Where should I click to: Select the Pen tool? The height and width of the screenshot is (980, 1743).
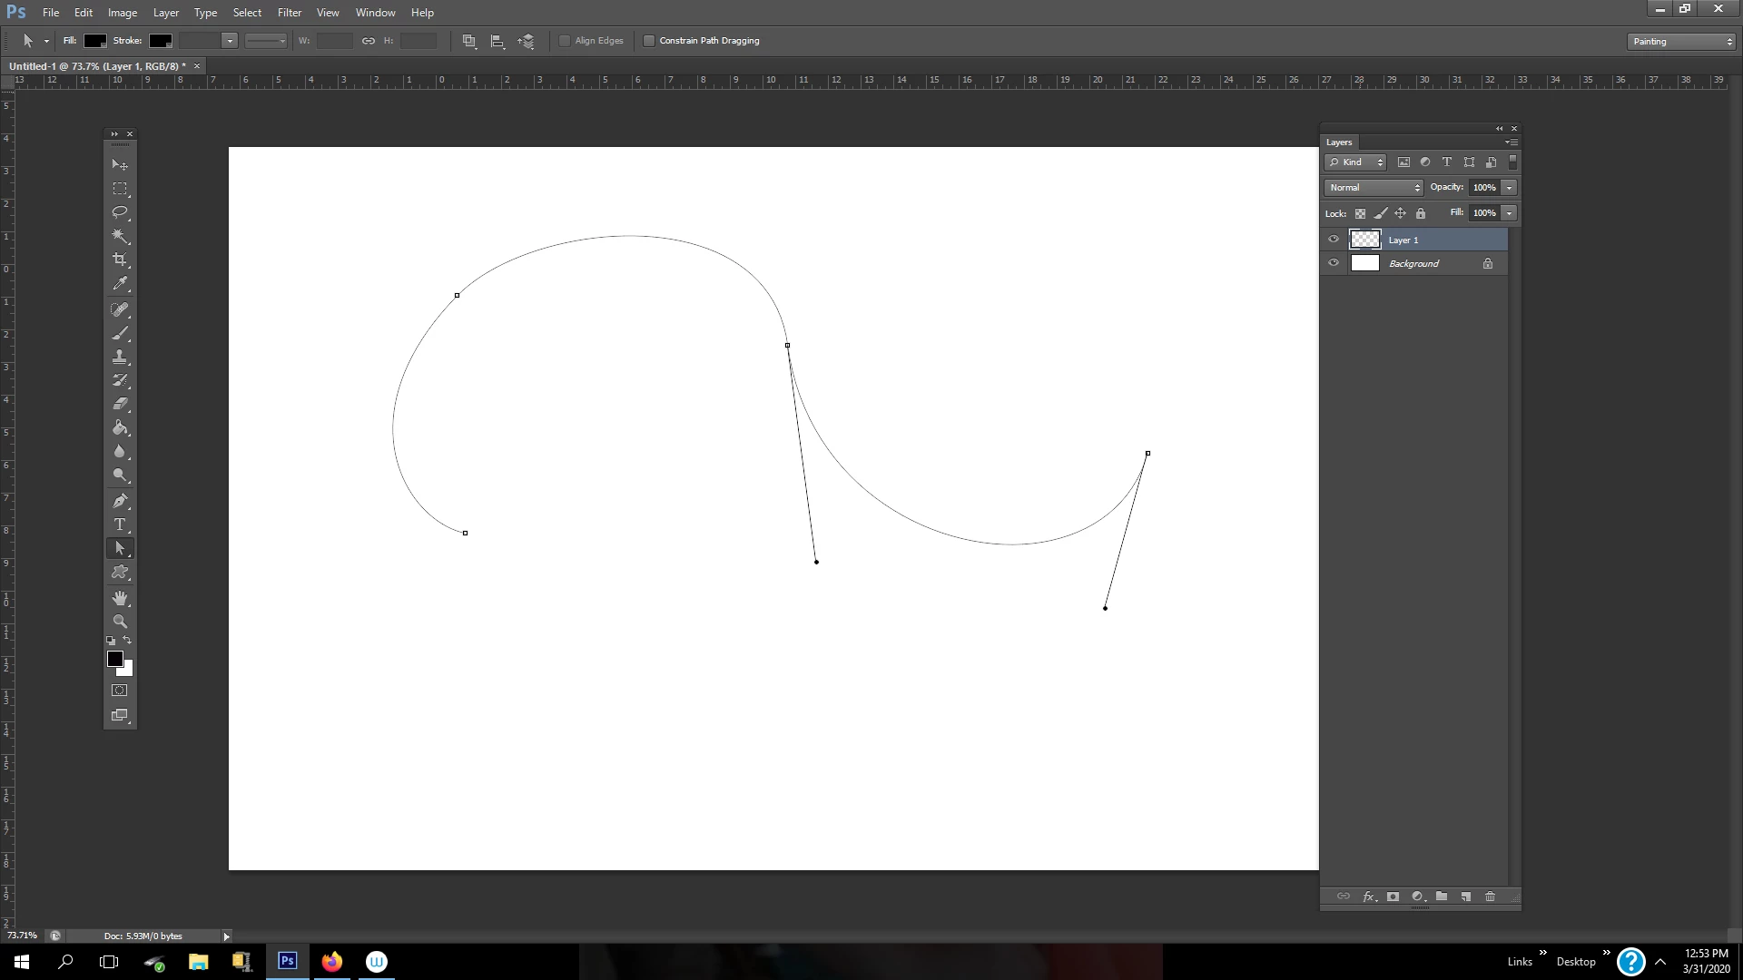coord(120,501)
